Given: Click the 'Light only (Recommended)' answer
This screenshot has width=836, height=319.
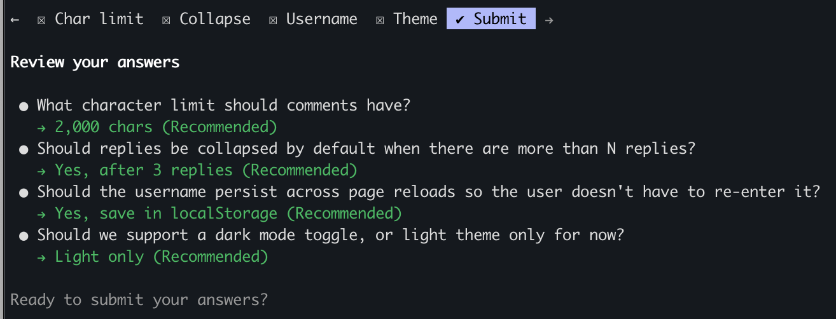Looking at the screenshot, I should pos(161,257).
